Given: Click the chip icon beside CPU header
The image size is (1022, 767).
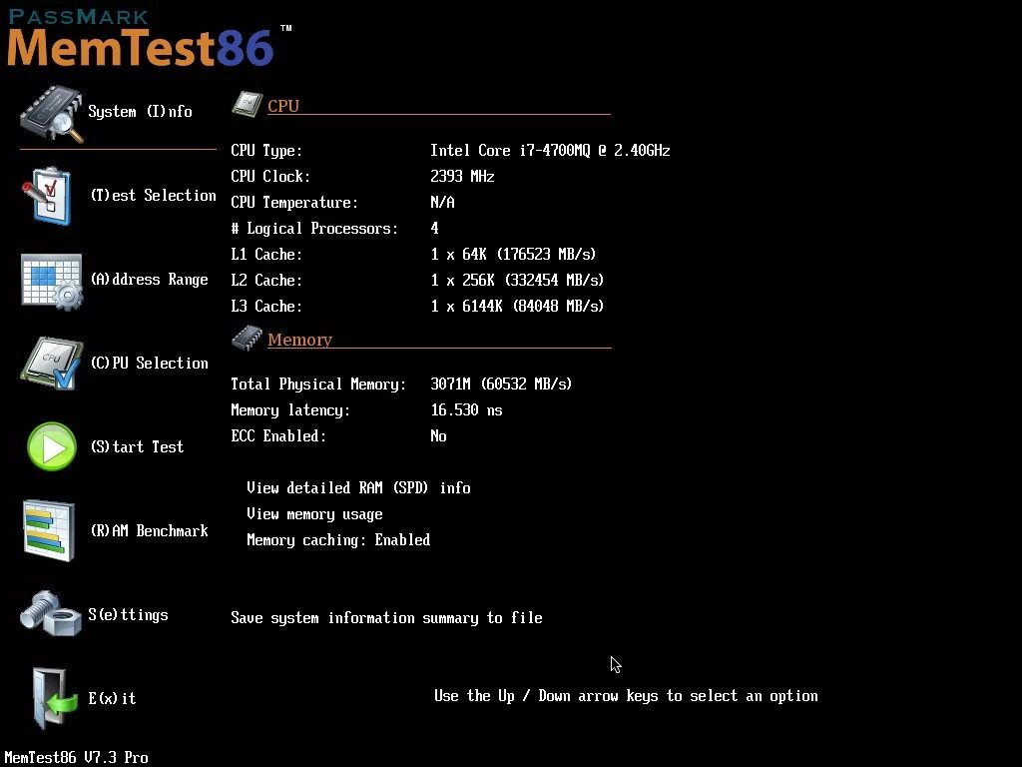Looking at the screenshot, I should click(246, 103).
